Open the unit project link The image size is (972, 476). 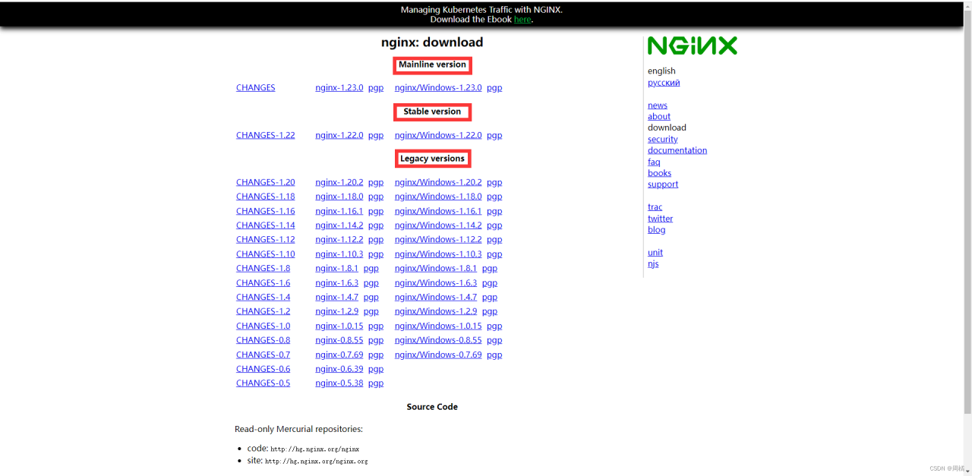pyautogui.click(x=655, y=252)
